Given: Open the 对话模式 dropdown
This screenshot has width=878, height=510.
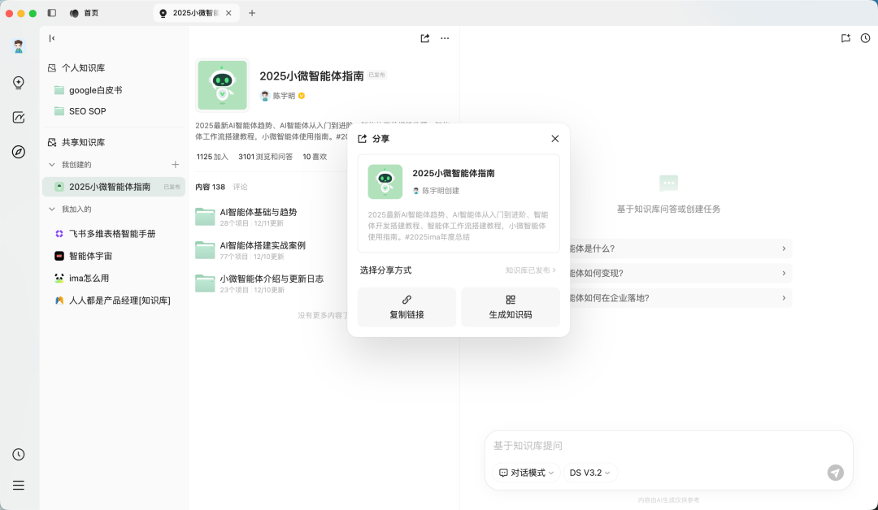Looking at the screenshot, I should pos(524,472).
